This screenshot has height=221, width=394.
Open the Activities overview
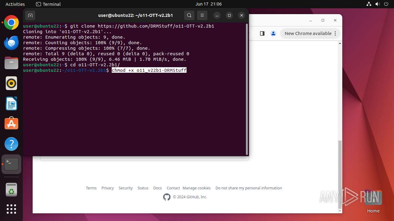pos(15,4)
